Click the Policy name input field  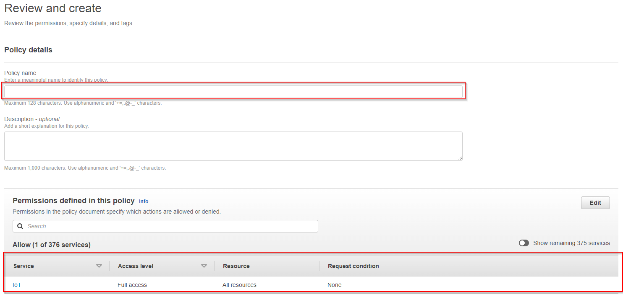233,92
